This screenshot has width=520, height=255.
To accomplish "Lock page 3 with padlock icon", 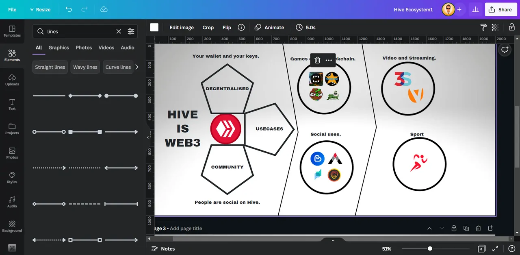I will [x=454, y=229].
